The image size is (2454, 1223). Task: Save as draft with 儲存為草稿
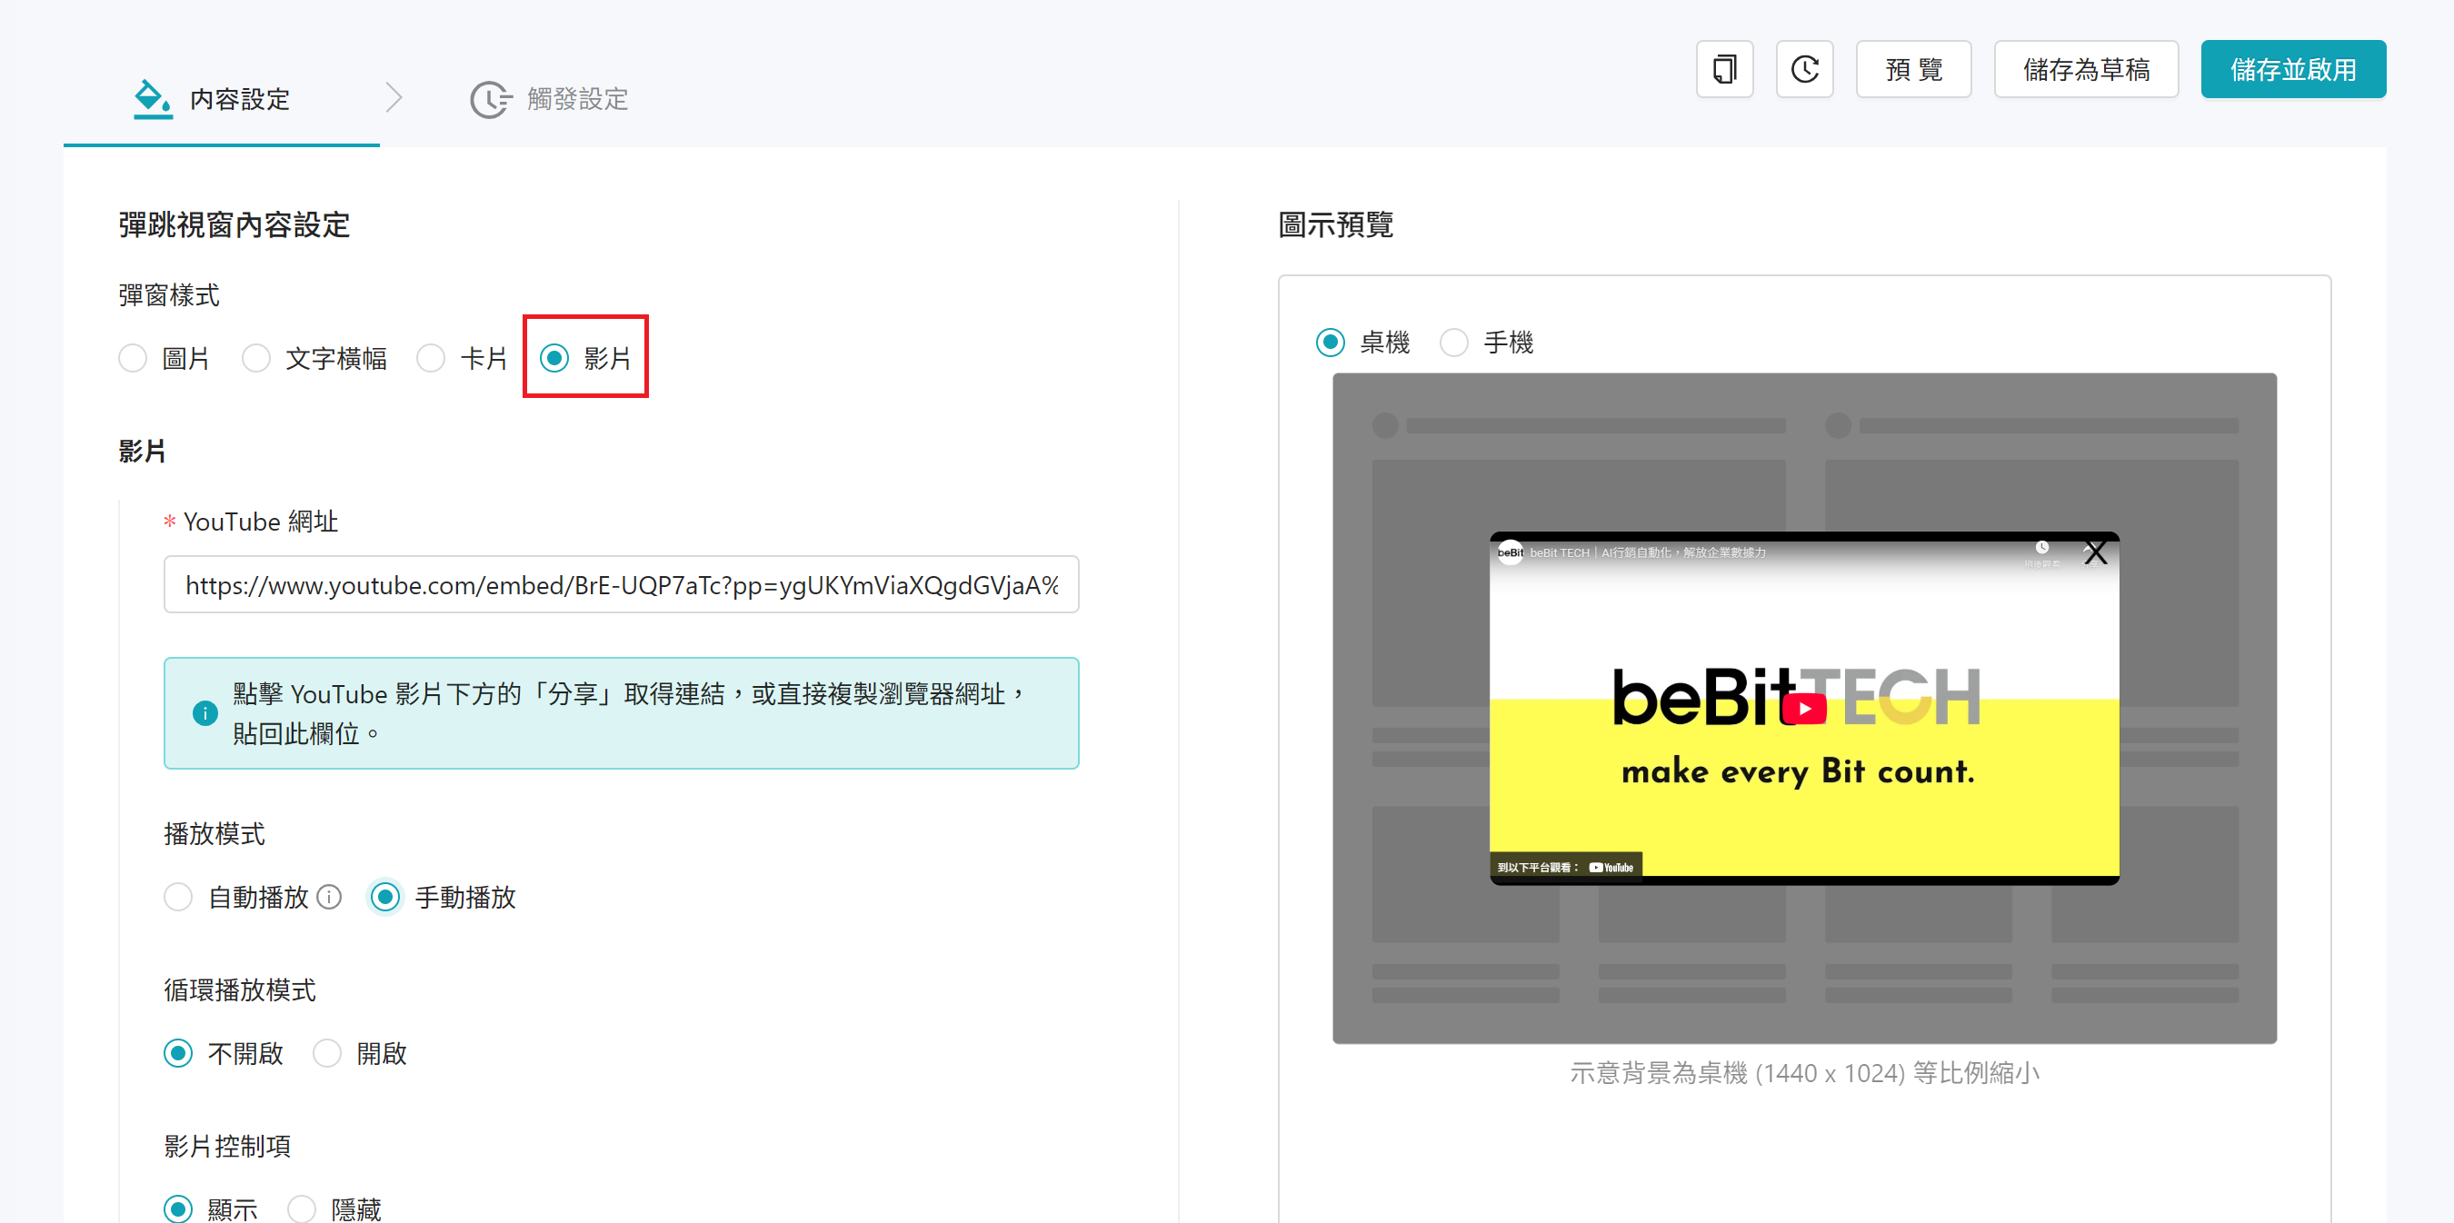point(2085,68)
